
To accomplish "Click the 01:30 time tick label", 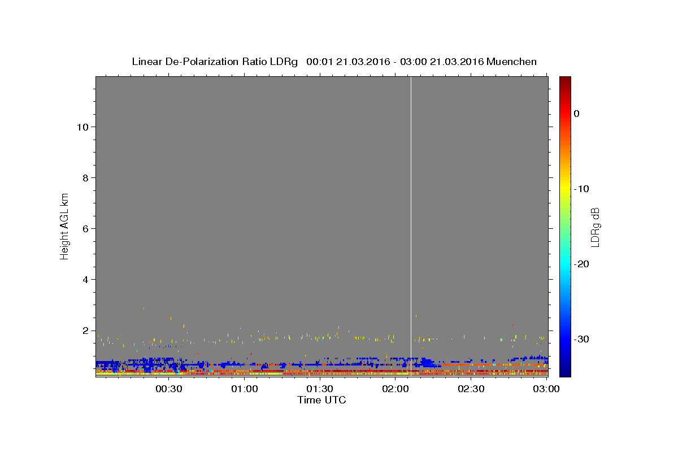I will pyautogui.click(x=320, y=389).
